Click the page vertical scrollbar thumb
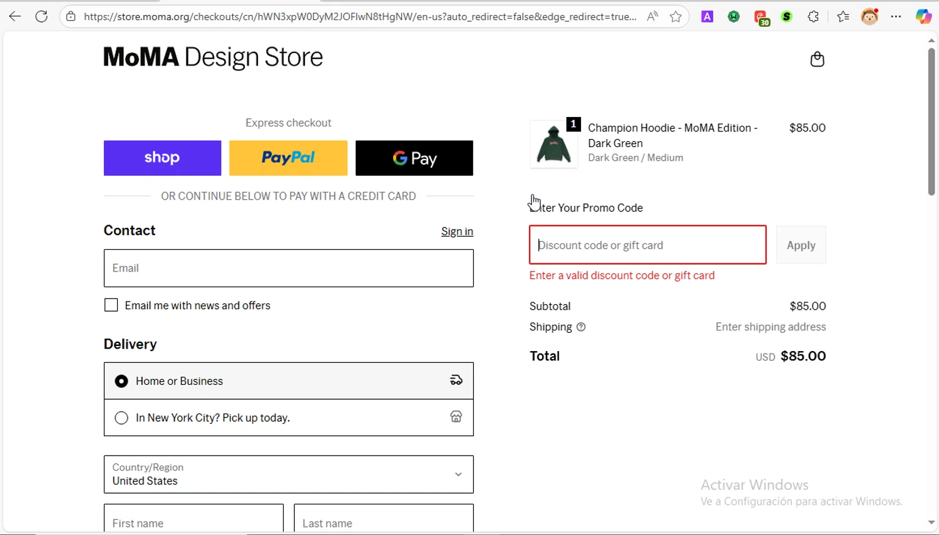This screenshot has width=939, height=535. coord(931,122)
